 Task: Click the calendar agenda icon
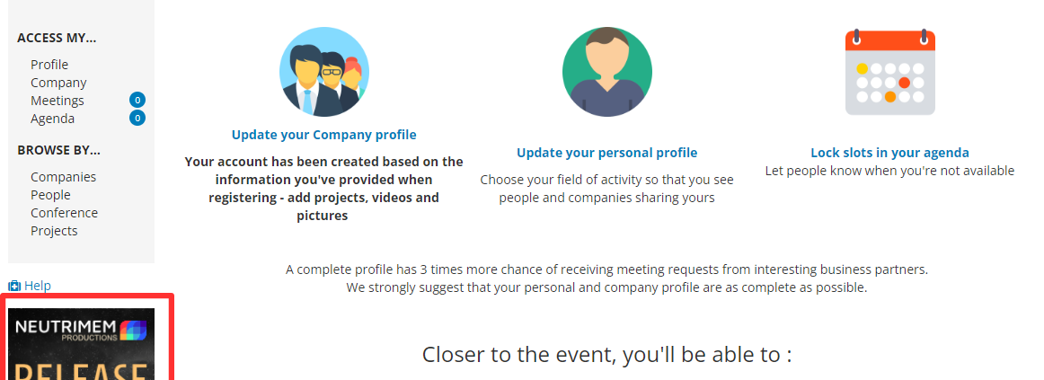click(890, 72)
